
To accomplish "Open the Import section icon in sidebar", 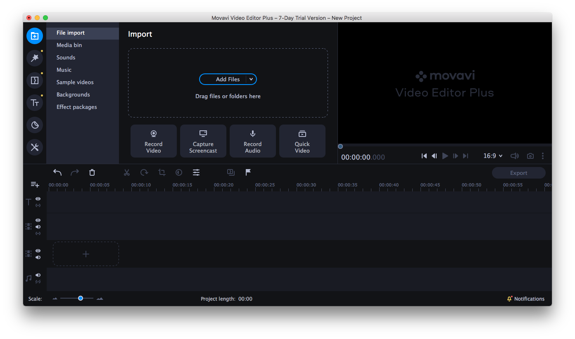I will (x=35, y=36).
